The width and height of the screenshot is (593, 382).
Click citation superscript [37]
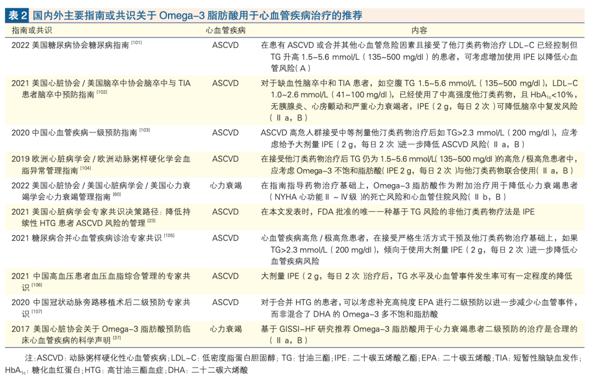[117, 337]
